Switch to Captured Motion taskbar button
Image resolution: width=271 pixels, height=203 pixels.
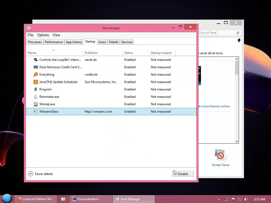36,199
